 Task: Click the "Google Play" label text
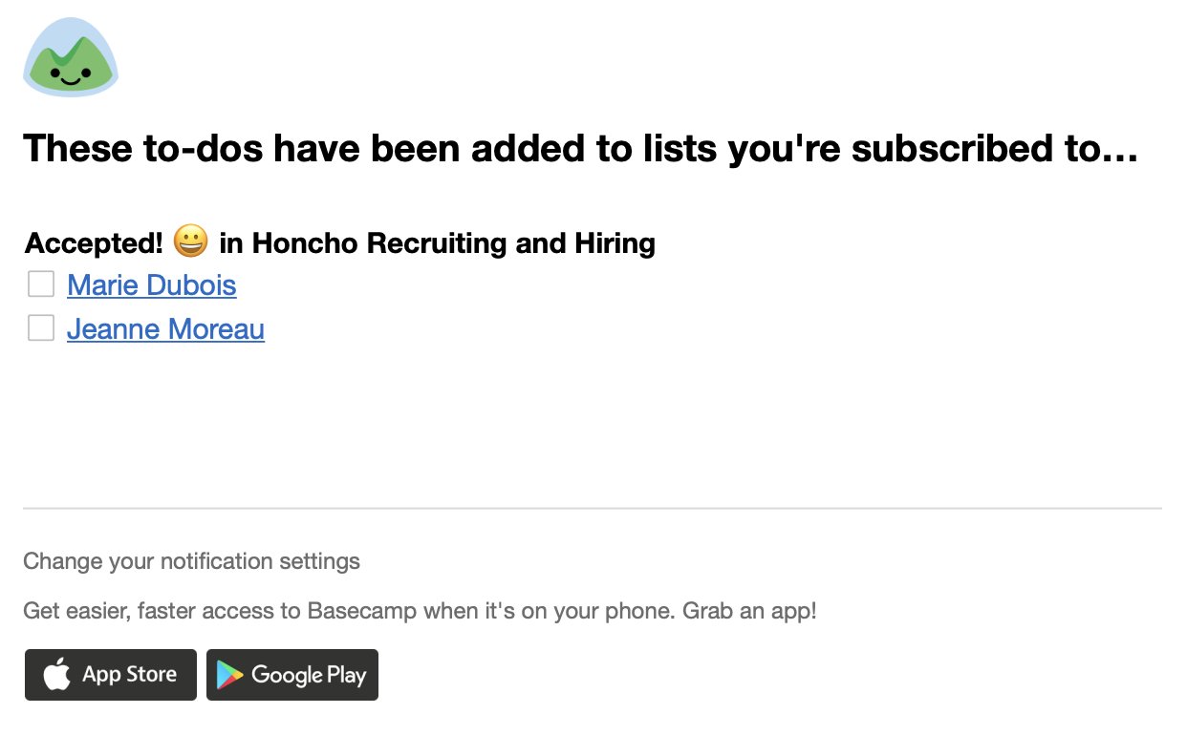309,676
